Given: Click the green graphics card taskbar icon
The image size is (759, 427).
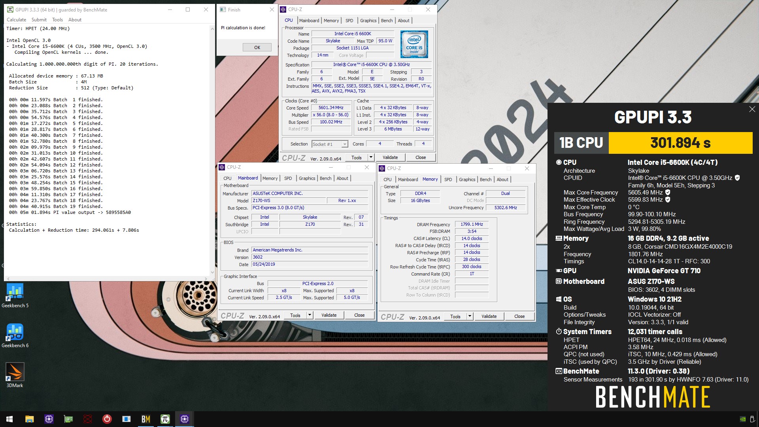Looking at the screenshot, I should coord(68,419).
